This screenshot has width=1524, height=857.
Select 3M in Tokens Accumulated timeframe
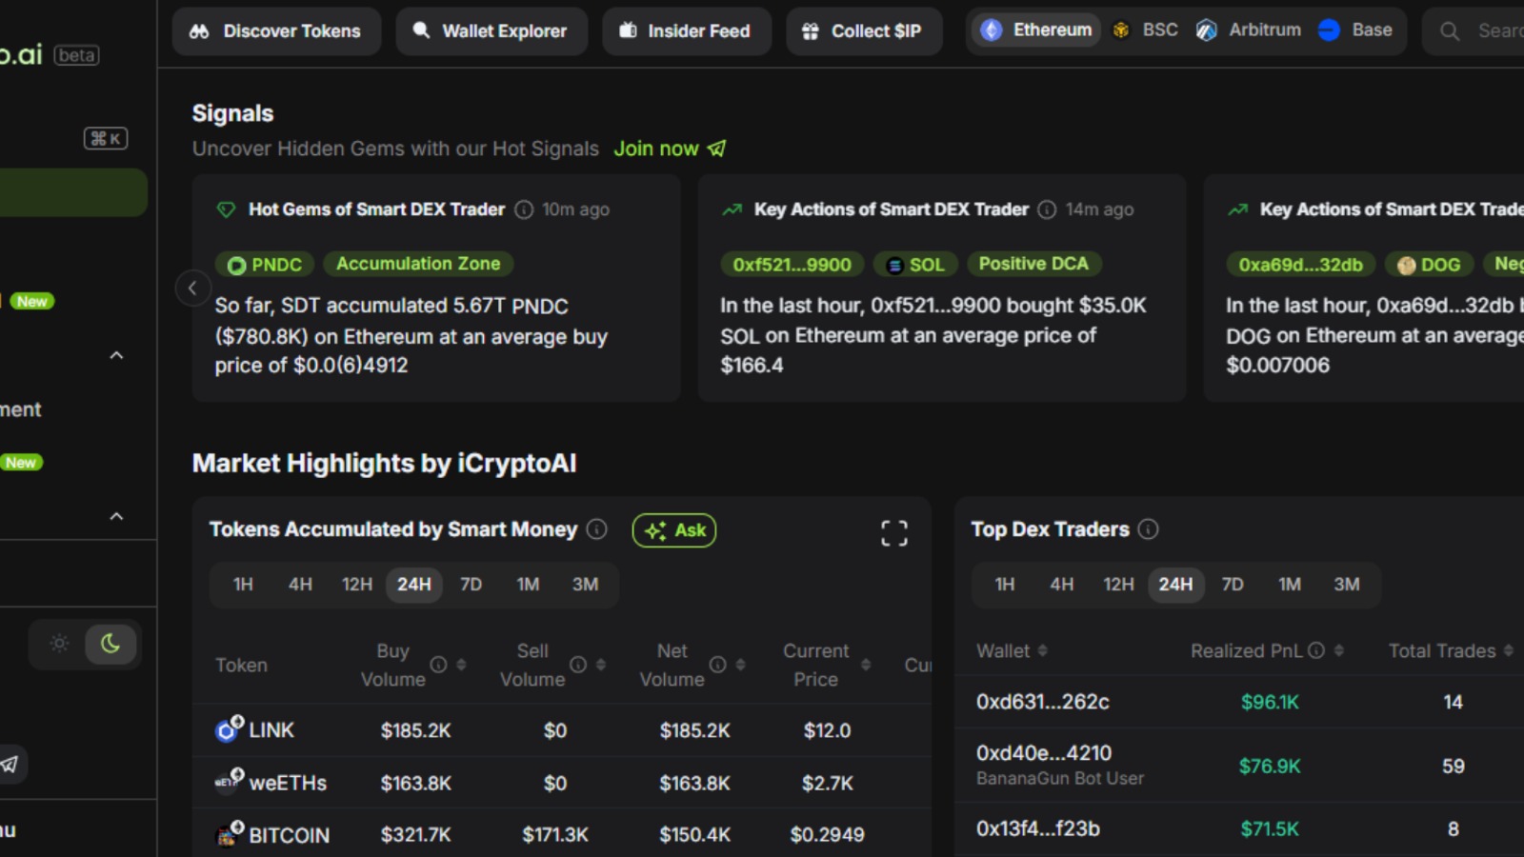click(585, 585)
